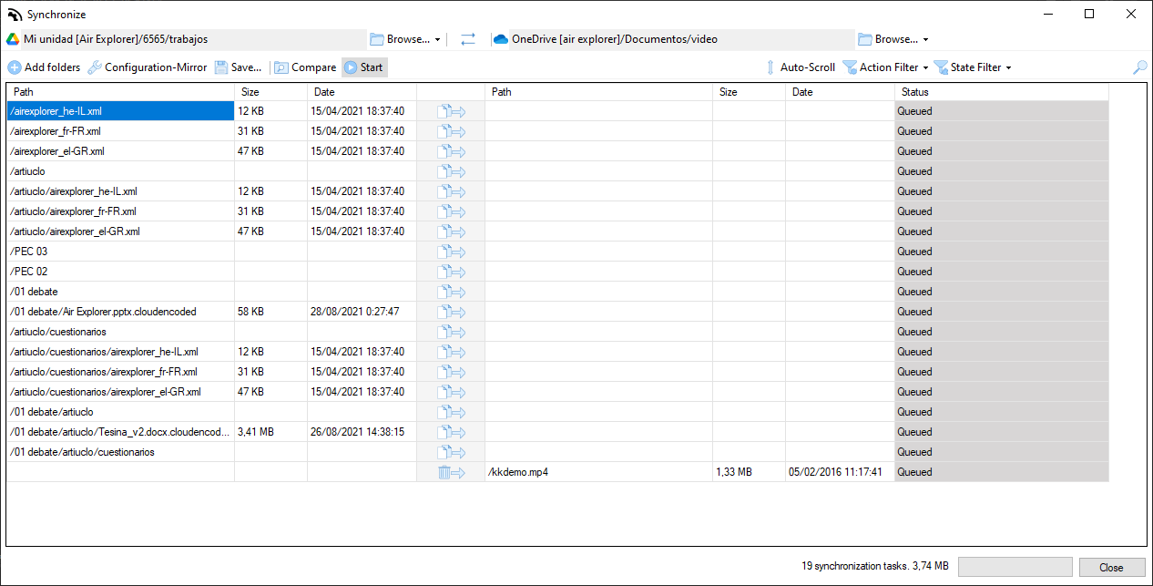Click the Save floppy disk icon

(x=222, y=67)
